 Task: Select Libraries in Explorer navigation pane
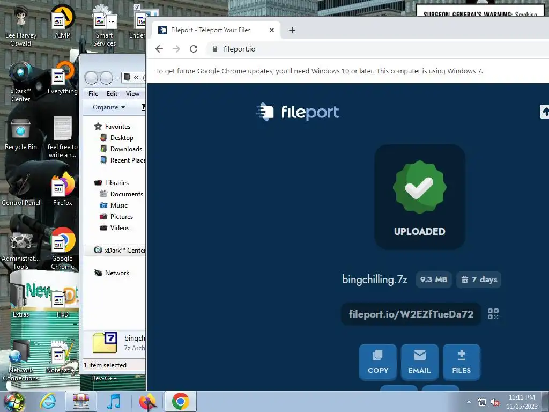click(112, 183)
